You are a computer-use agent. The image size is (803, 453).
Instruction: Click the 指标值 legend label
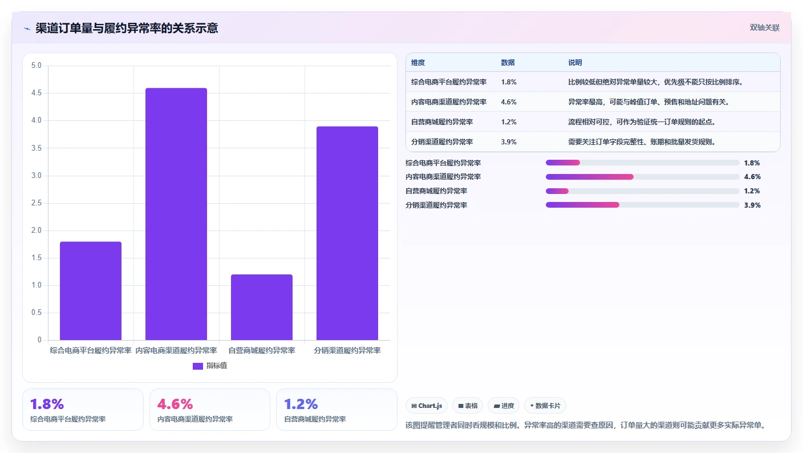[x=217, y=366]
